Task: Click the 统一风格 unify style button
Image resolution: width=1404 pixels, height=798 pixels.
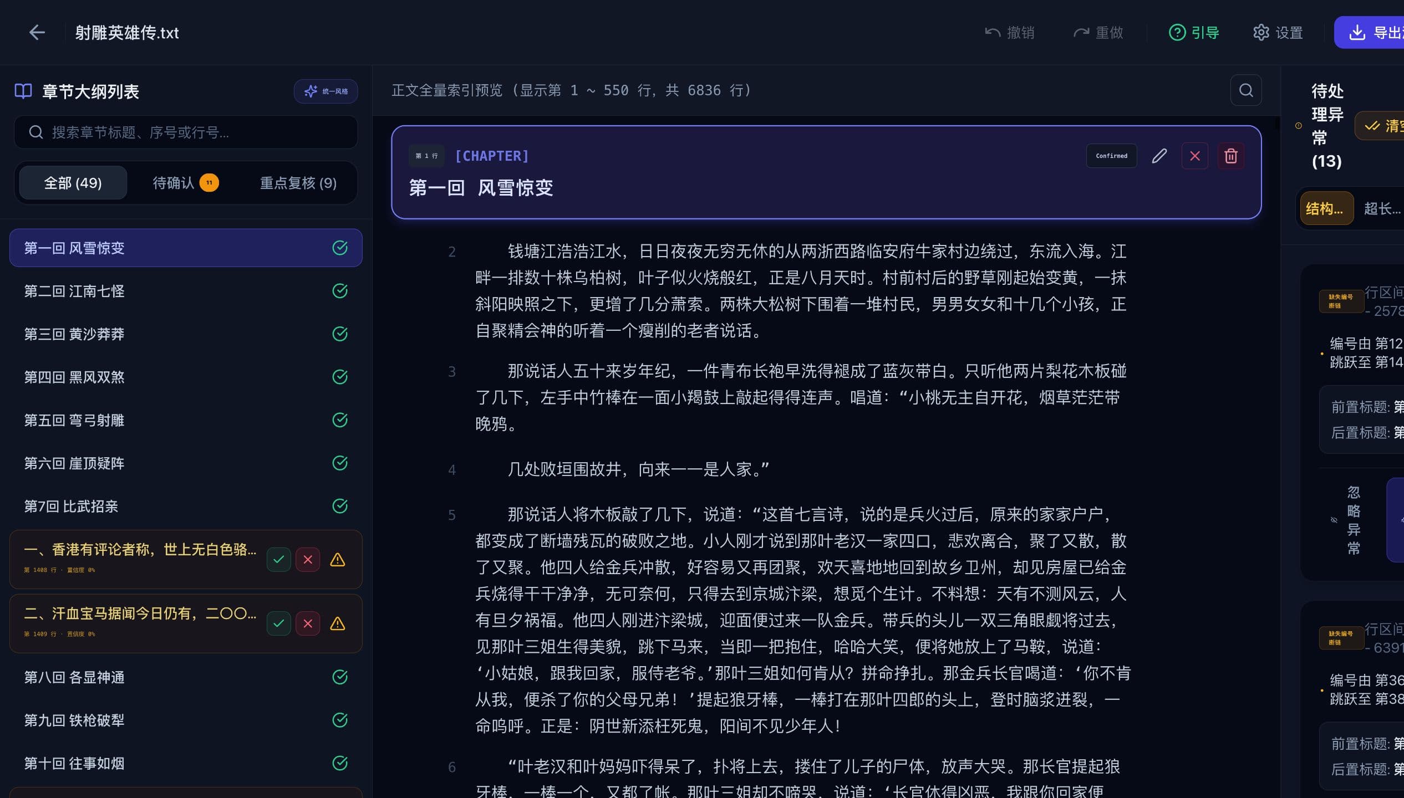Action: pyautogui.click(x=325, y=91)
